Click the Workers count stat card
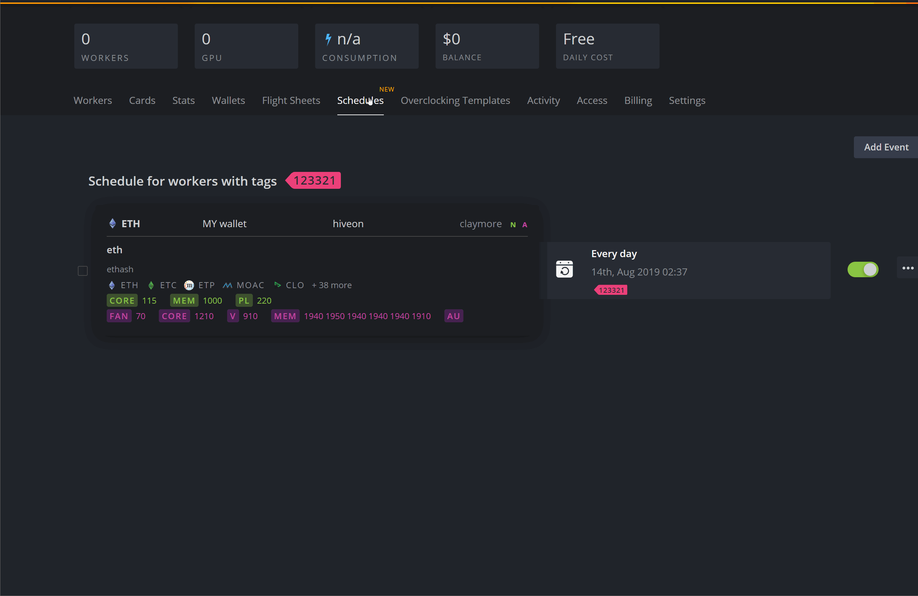 [x=126, y=46]
